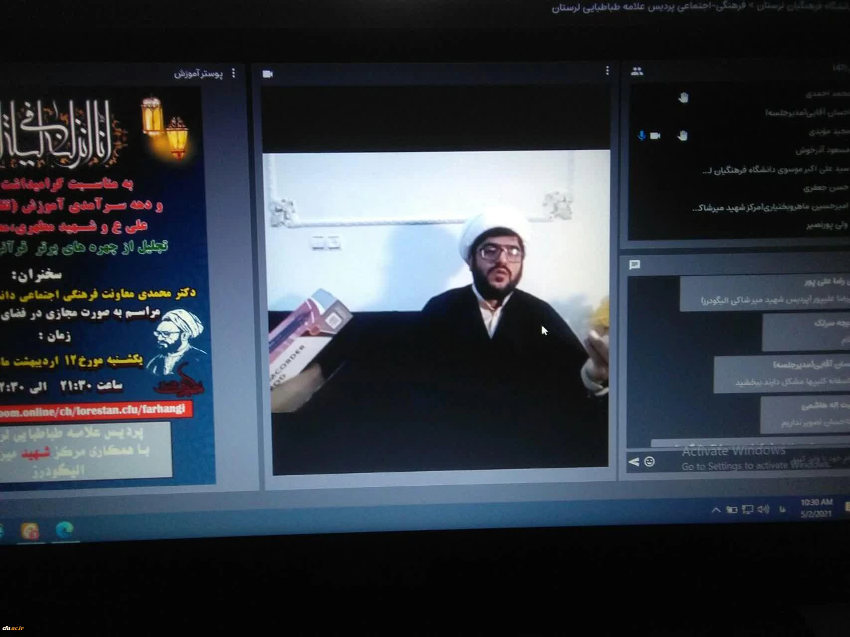The image size is (850, 637).
Task: Click the webcam icon beside the attendee
Action: tap(655, 135)
